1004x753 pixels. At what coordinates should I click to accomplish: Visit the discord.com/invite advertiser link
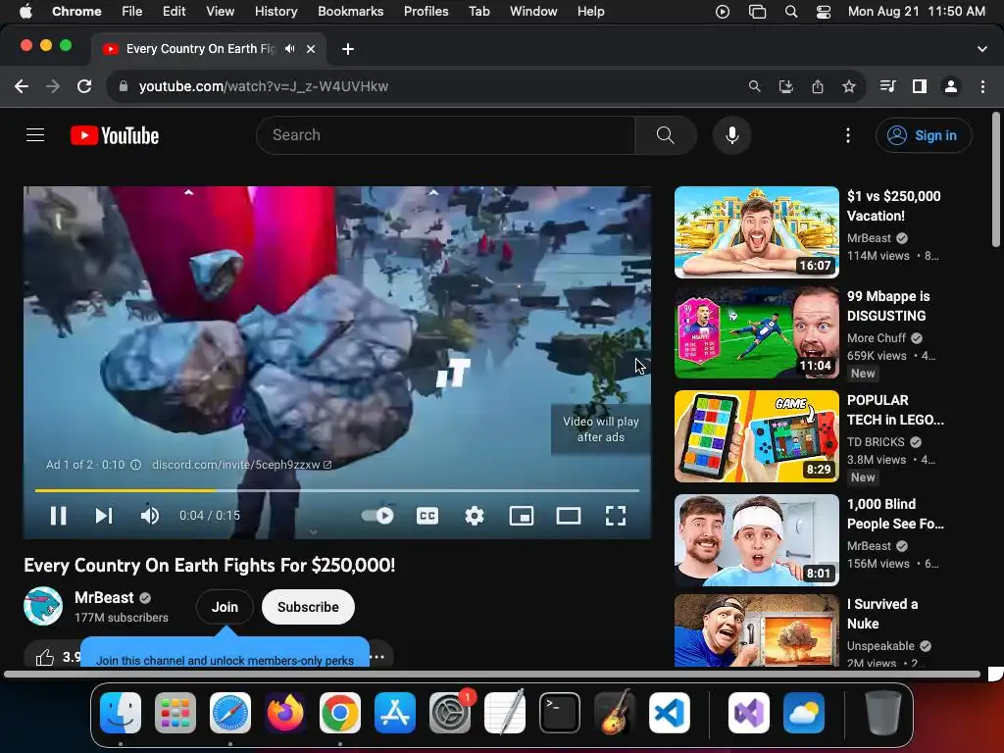point(242,465)
